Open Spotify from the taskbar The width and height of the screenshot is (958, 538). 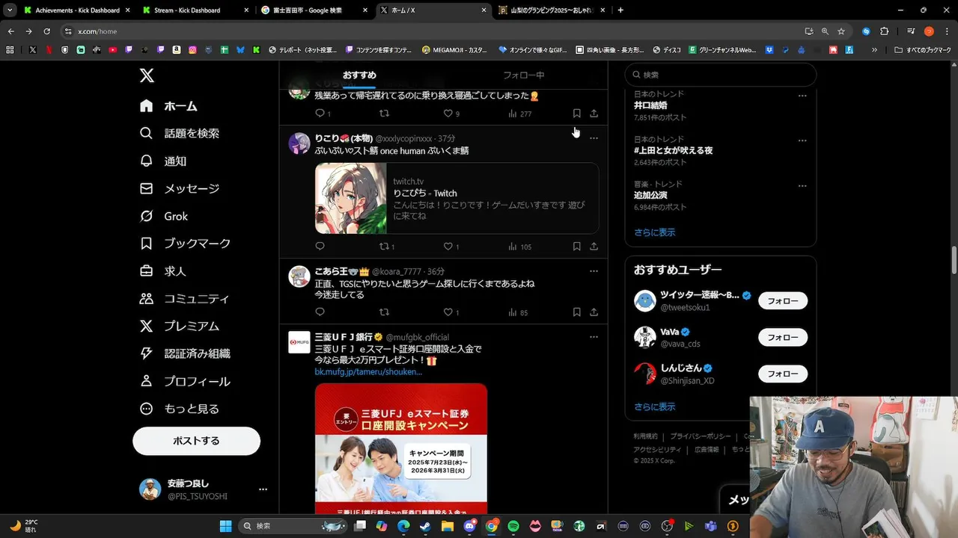(x=513, y=526)
